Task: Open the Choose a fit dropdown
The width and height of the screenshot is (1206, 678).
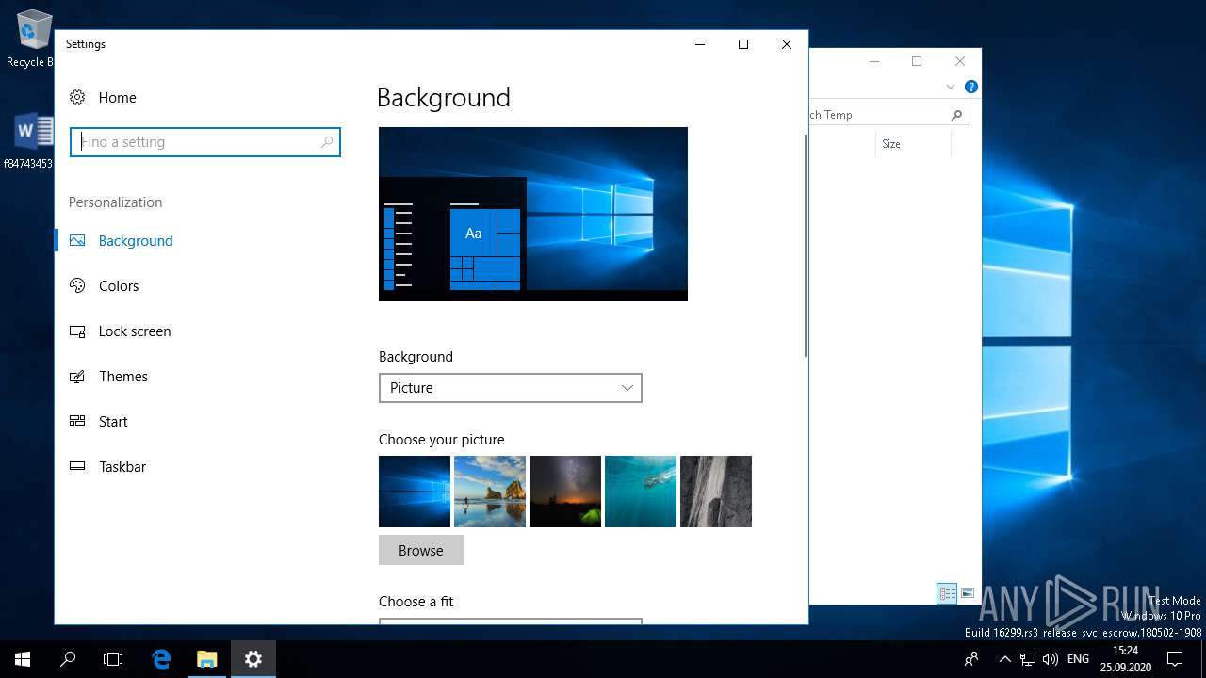Action: (510, 621)
